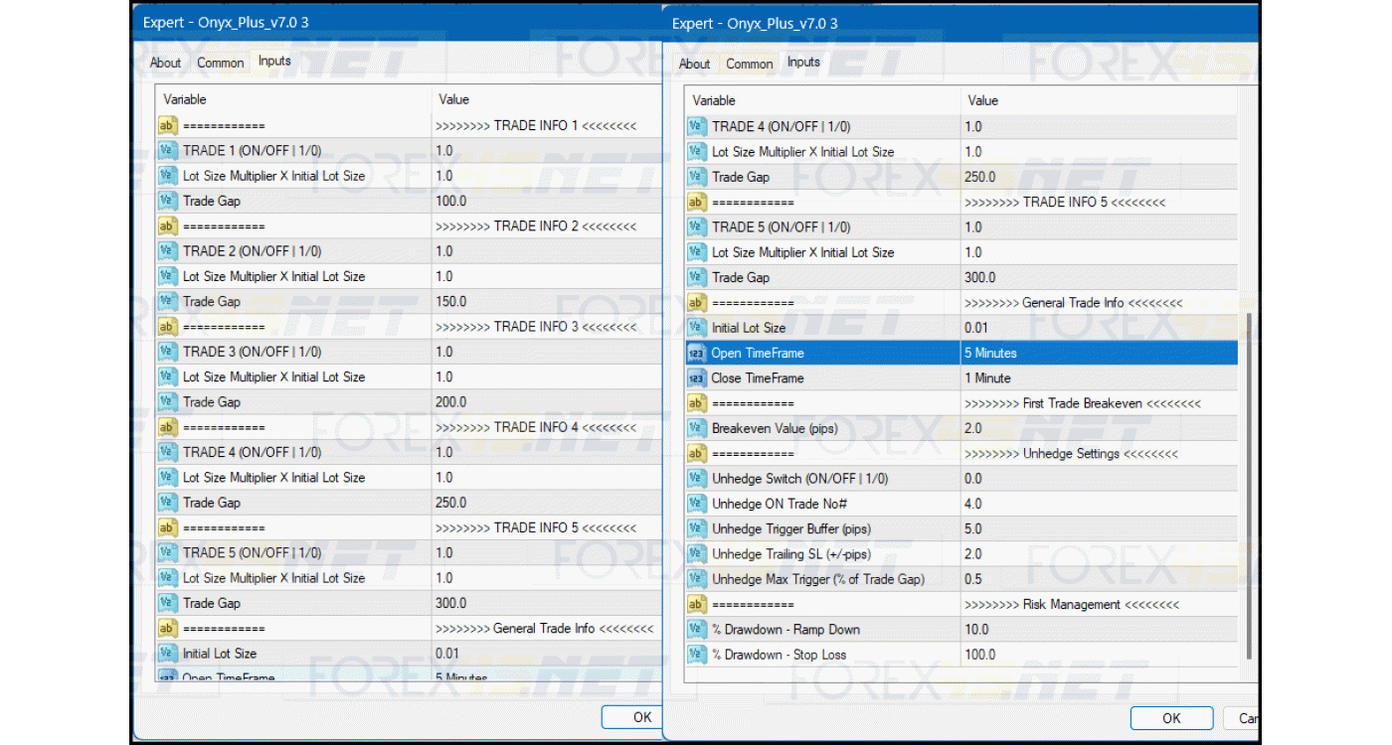The height and width of the screenshot is (745, 1392).
Task: Click the icon beside Unhedge Trigger Buffer (pips)
Action: (x=696, y=529)
